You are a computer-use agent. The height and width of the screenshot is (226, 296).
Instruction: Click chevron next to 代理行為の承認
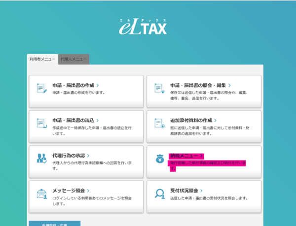tap(88, 156)
